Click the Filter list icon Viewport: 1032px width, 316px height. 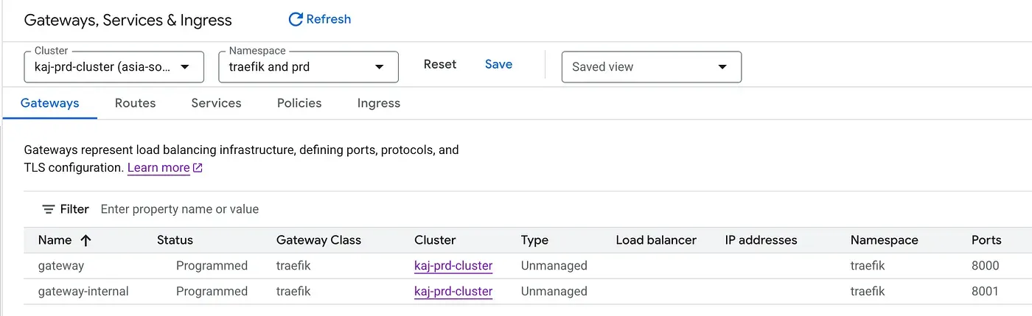tap(49, 209)
